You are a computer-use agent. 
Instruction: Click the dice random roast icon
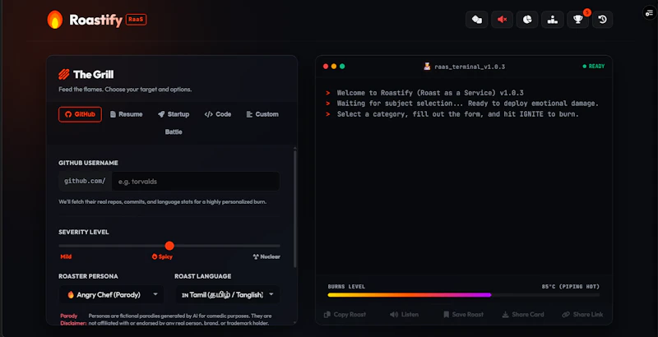coord(477,19)
